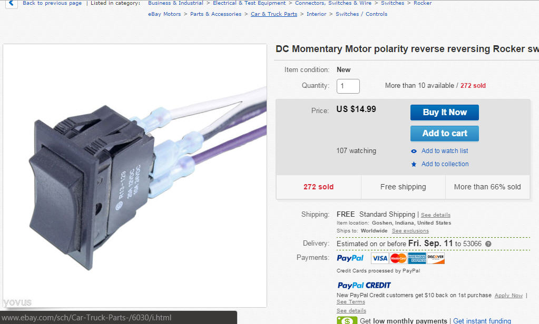This screenshot has width=539, height=324.
Task: Click the MasterCard icon
Action: click(x=398, y=258)
